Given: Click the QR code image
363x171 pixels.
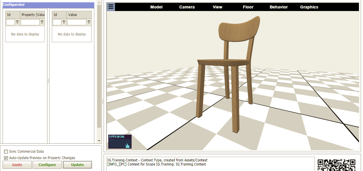Looking at the screenshot, I should (336, 165).
